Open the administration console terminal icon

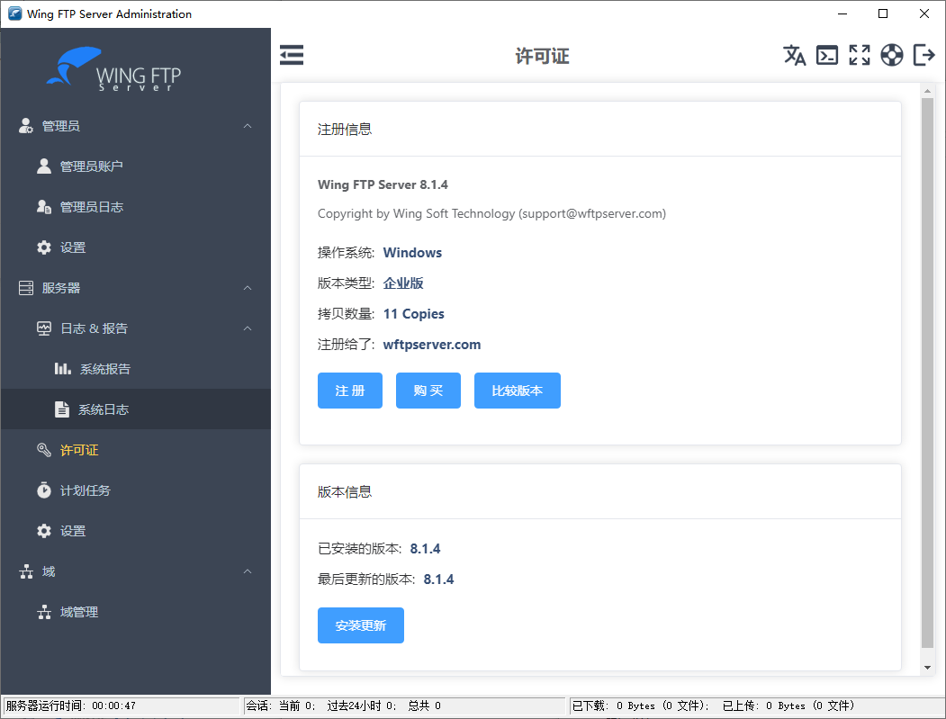[x=827, y=55]
